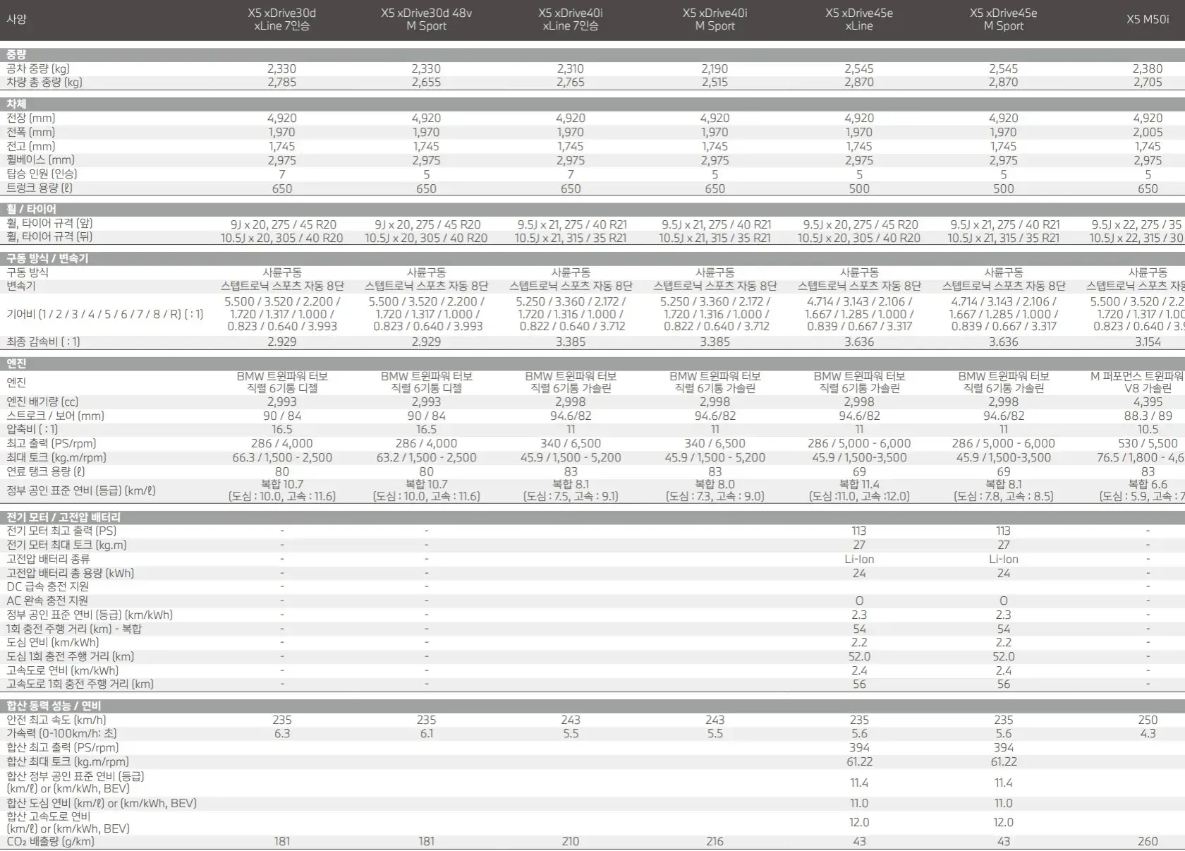1185x851 pixels.
Task: Click the 4,395 engine displacement value
Action: pos(1148,402)
